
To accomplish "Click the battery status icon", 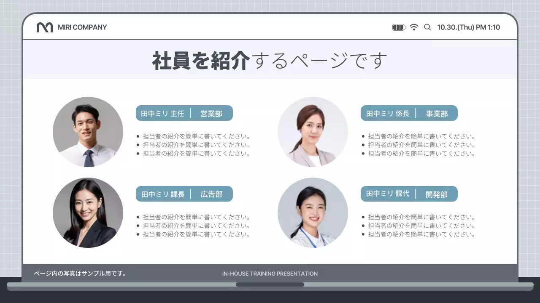I will coord(398,27).
